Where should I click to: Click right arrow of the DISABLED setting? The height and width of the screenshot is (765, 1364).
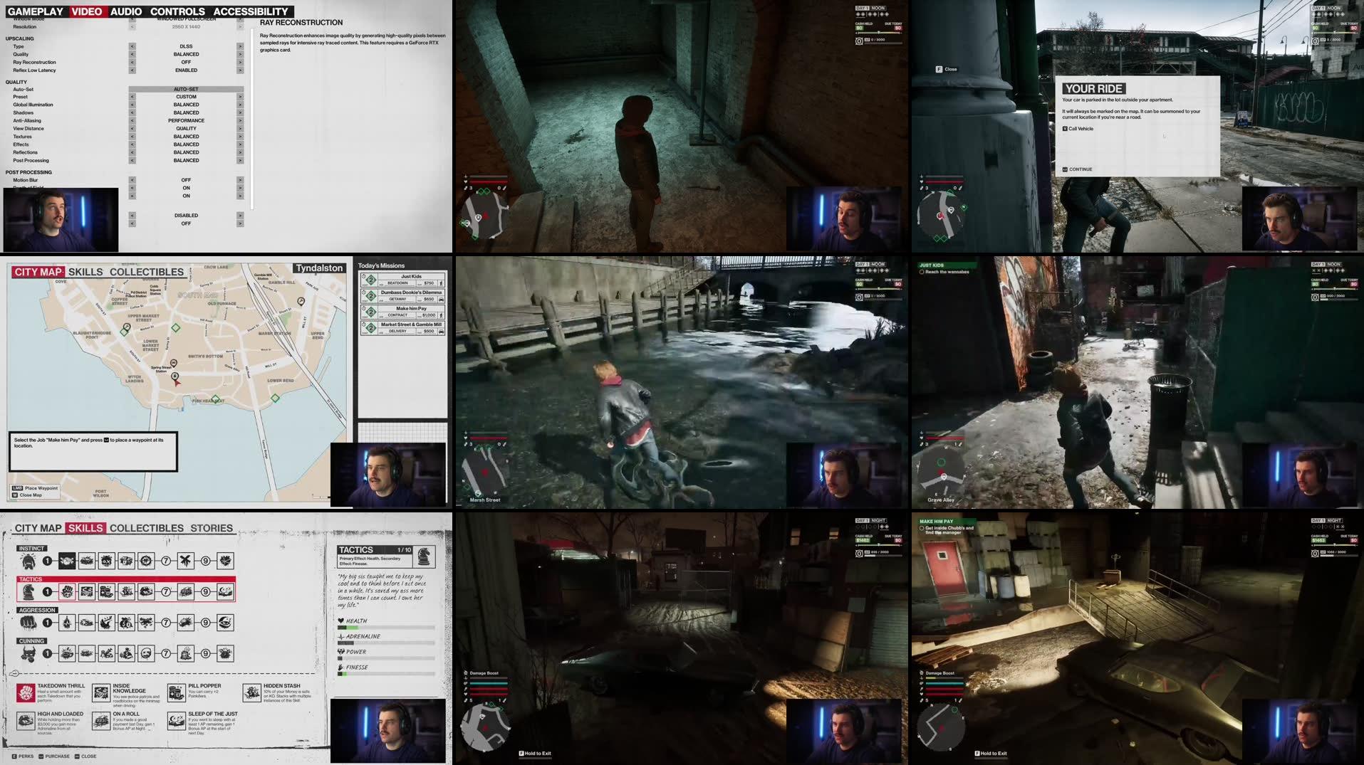pyautogui.click(x=240, y=216)
